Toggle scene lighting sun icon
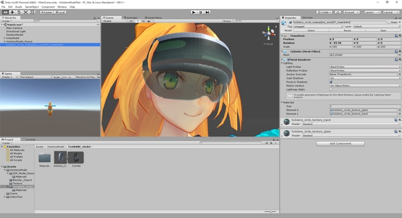This screenshot has width=402, height=218. (x=138, y=21)
